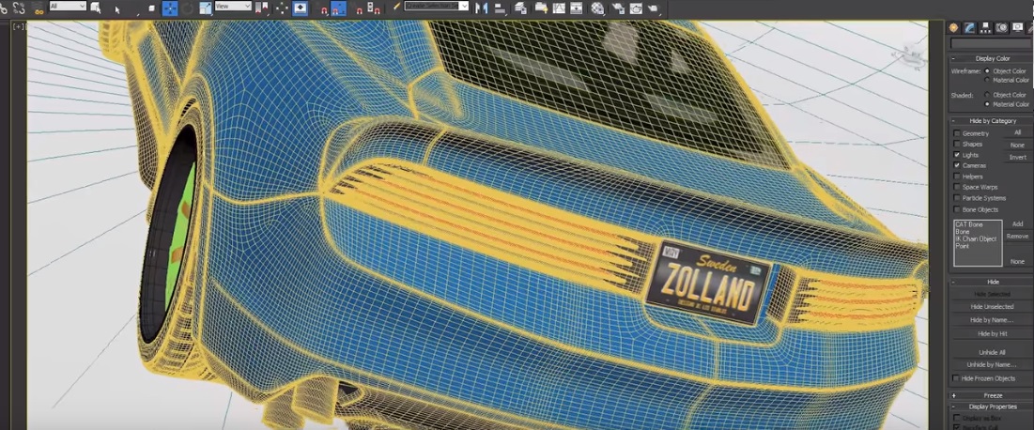Switch to the Modify command panel tab
Image resolution: width=1034 pixels, height=430 pixels.
(969, 28)
